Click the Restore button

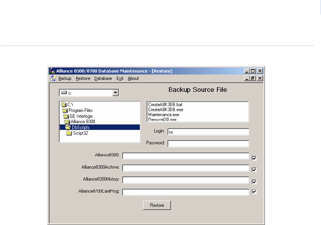click(157, 205)
